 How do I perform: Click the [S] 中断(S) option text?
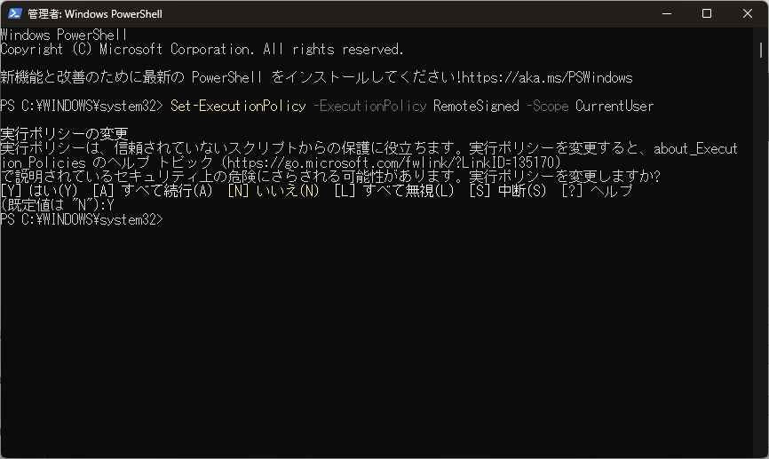click(x=508, y=191)
